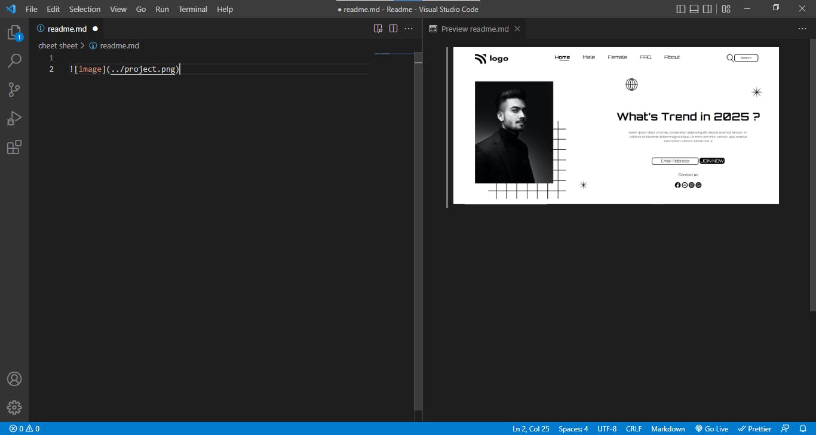Click Home link in previewed image
Viewport: 816px width, 435px height.
point(562,57)
